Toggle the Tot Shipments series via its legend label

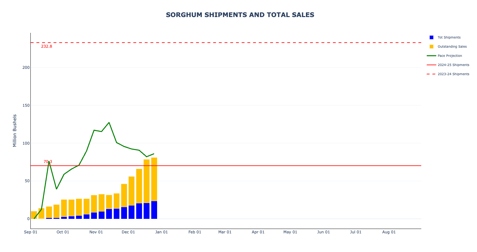449,38
